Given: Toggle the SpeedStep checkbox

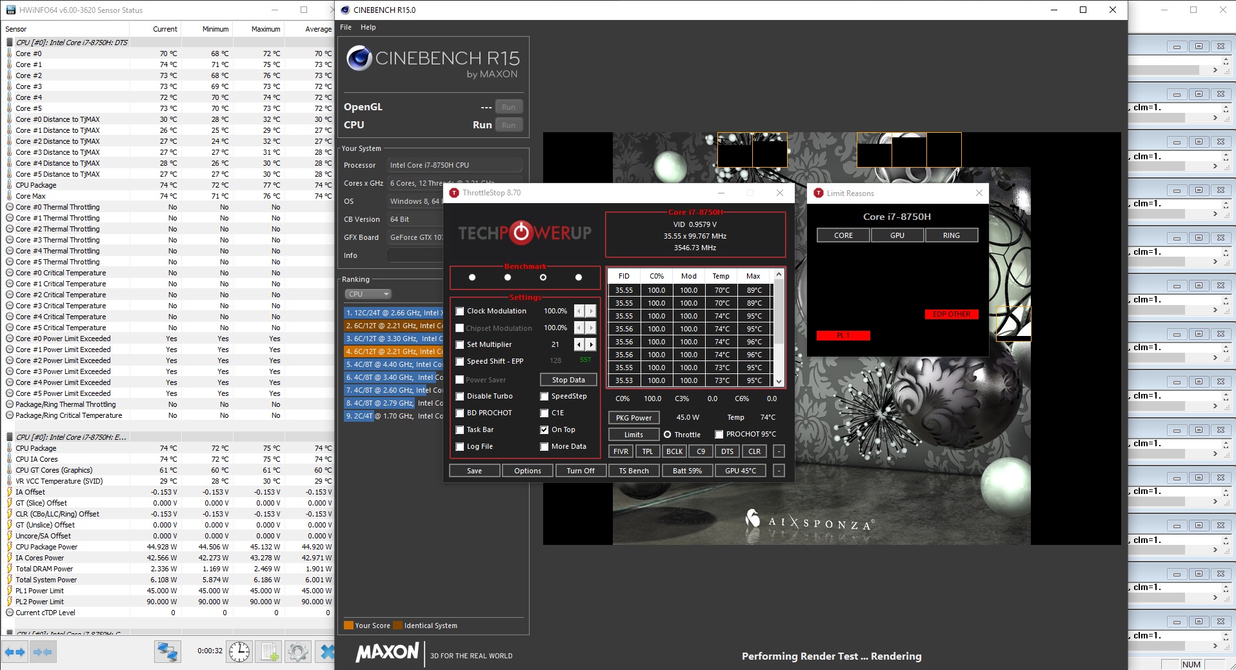Looking at the screenshot, I should tap(544, 396).
